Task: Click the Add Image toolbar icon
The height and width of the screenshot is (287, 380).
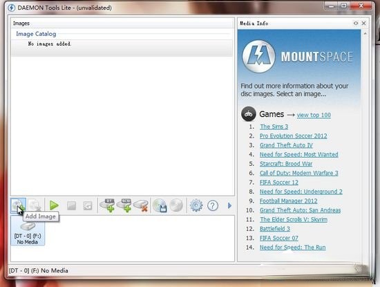Action: coord(18,205)
